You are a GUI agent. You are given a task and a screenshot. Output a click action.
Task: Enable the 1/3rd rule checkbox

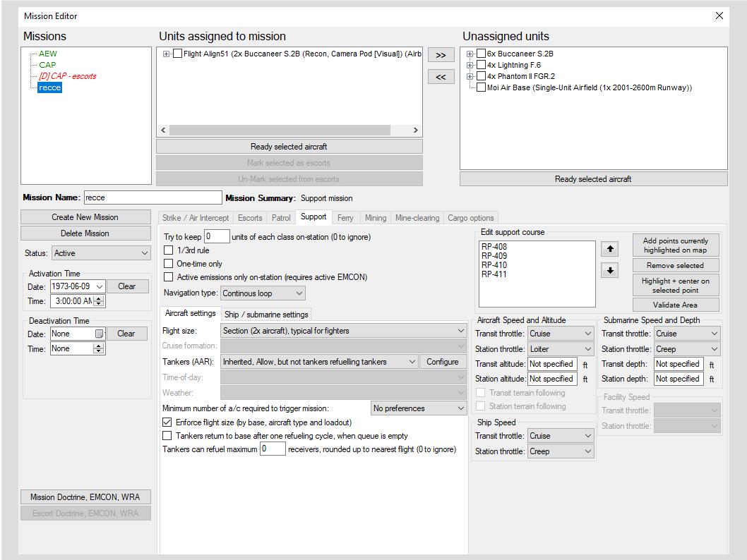pyautogui.click(x=168, y=250)
